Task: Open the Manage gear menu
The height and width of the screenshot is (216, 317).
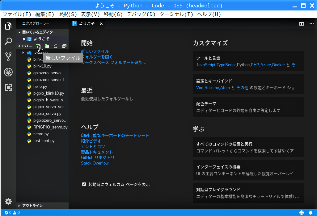Action: click(x=8, y=201)
